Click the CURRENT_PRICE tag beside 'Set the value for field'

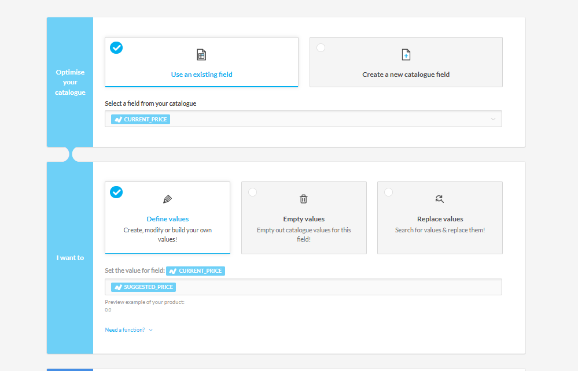tap(196, 270)
